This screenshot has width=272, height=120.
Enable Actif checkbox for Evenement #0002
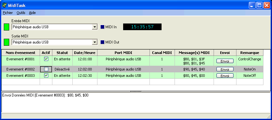tap(46, 69)
